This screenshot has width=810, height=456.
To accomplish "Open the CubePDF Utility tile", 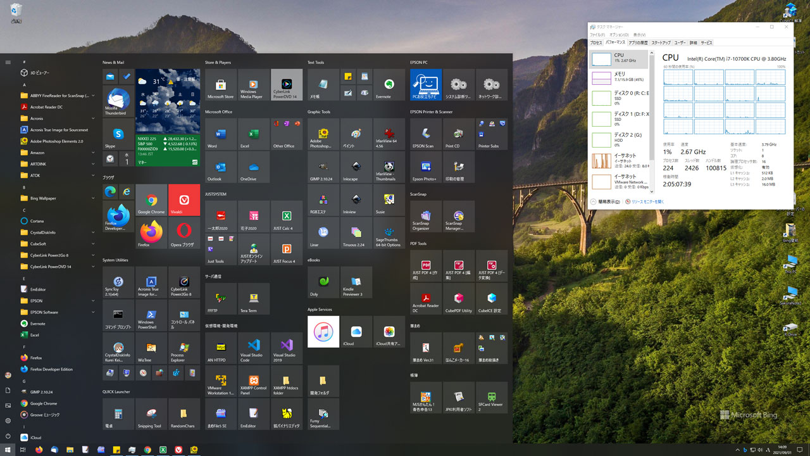I will point(459,299).
